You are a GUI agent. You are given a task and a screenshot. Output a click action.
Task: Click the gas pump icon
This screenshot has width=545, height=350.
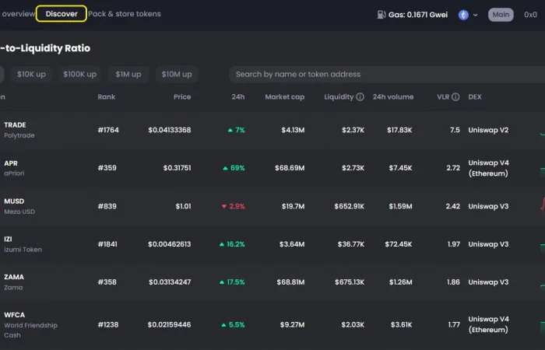pos(381,15)
